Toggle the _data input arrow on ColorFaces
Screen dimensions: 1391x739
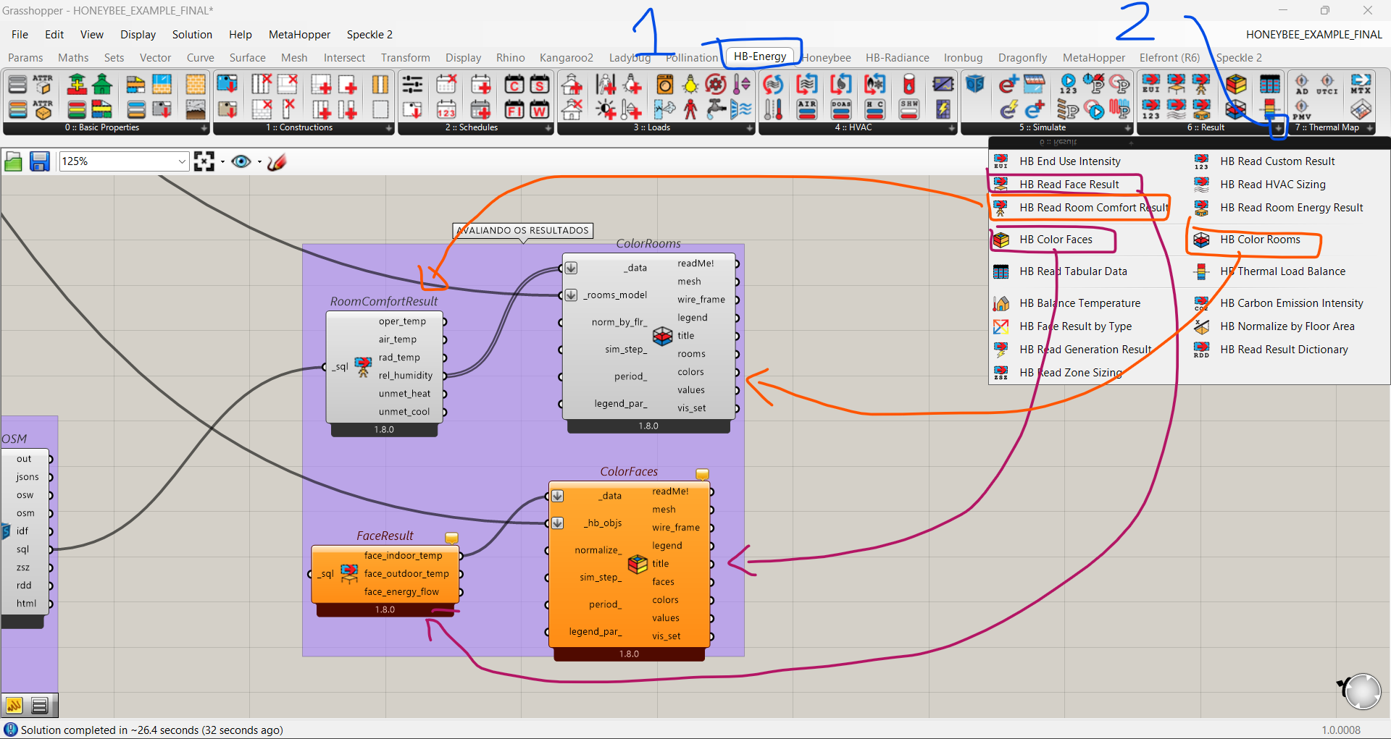coord(557,496)
